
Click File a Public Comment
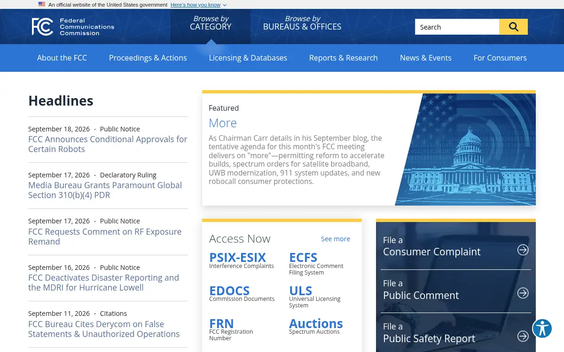click(456, 290)
